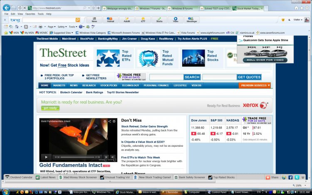The width and height of the screenshot is (312, 195).
Task: Mute the video with speaker icon
Action: coord(113,157)
